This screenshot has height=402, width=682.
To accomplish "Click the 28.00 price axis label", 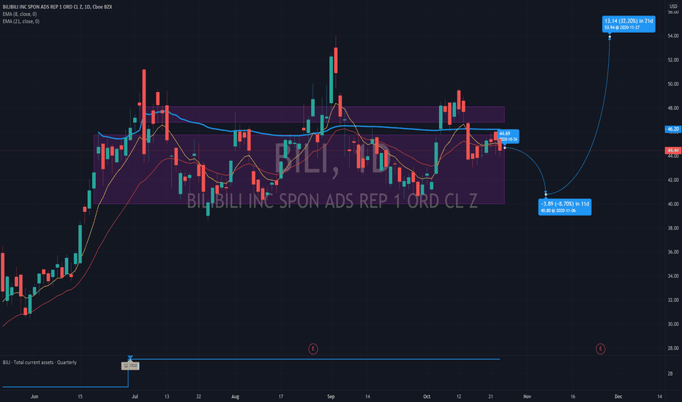I will [673, 348].
